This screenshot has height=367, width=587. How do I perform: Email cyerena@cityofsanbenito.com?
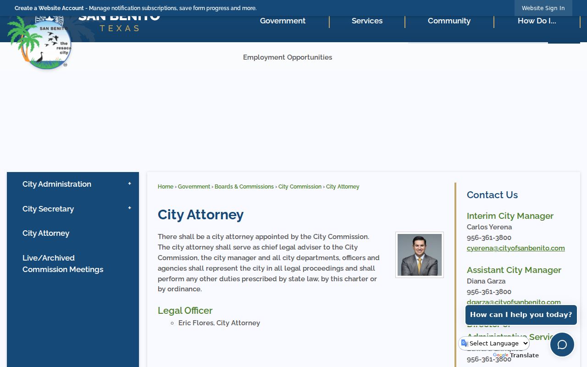(516, 248)
